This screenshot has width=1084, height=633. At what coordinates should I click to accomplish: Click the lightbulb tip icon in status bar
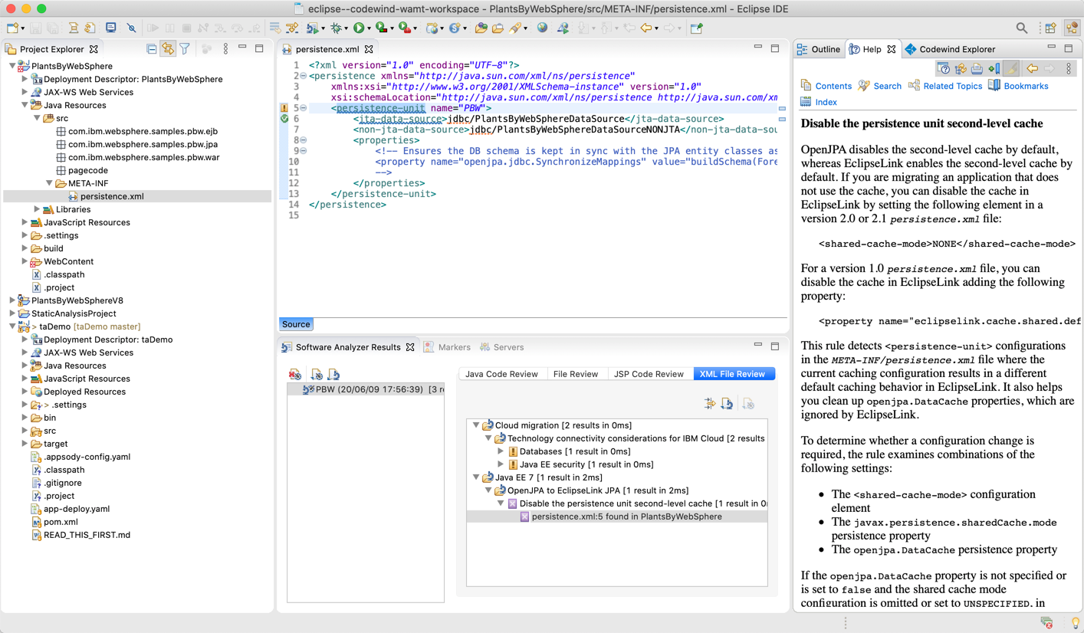pos(1075,623)
